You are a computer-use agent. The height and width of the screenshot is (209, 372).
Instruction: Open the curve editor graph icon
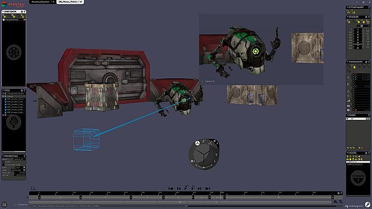(x=33, y=188)
